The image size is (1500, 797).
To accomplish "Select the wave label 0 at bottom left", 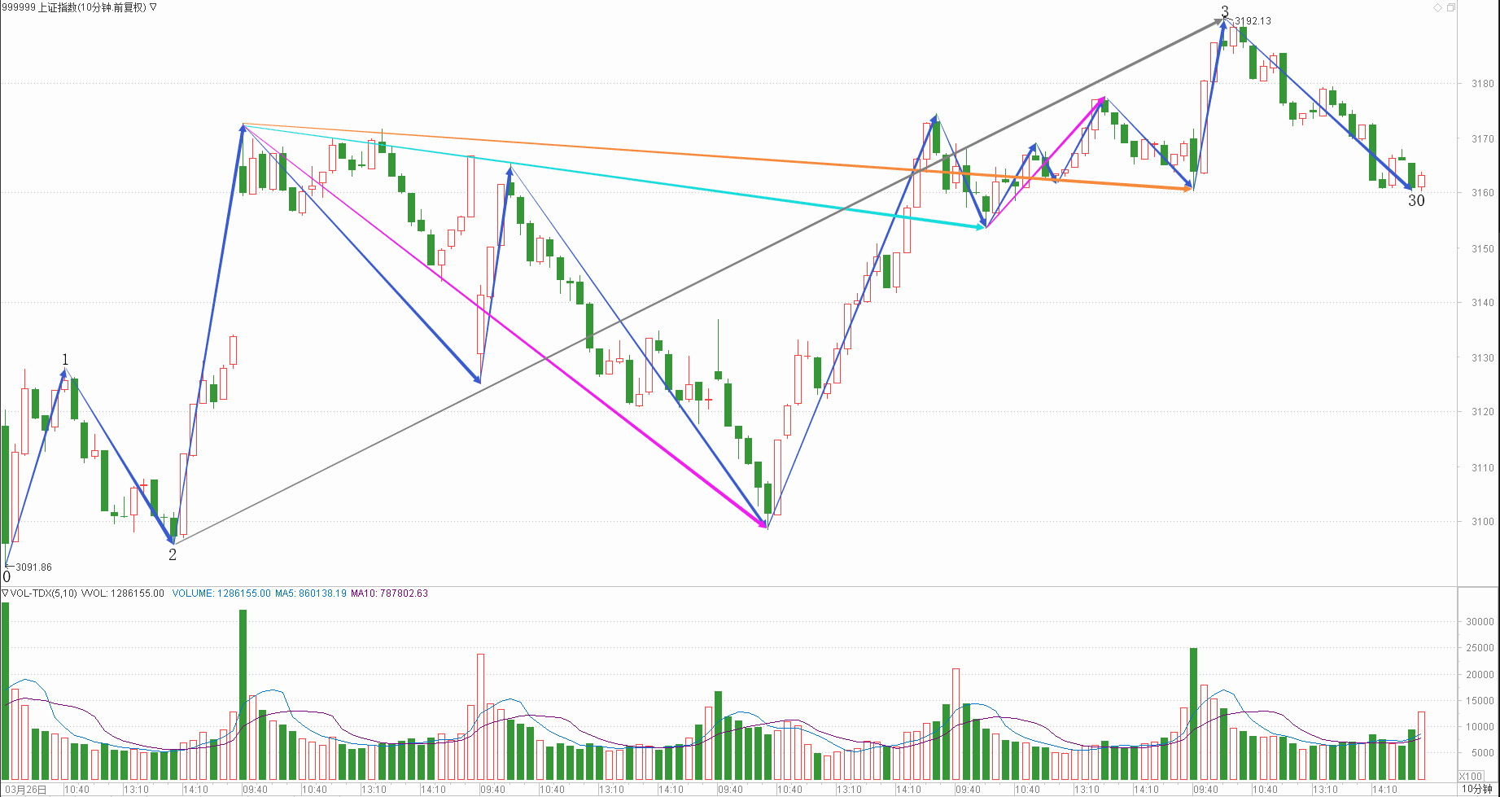I will (x=7, y=577).
